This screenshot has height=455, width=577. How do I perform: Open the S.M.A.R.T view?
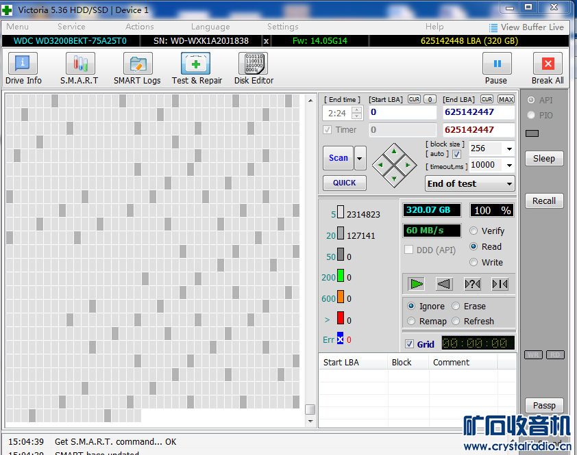[x=79, y=68]
